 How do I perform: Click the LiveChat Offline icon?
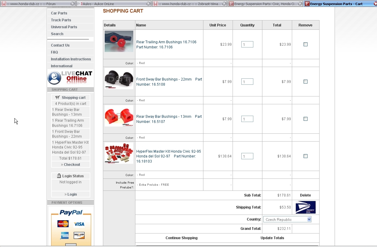70,78
